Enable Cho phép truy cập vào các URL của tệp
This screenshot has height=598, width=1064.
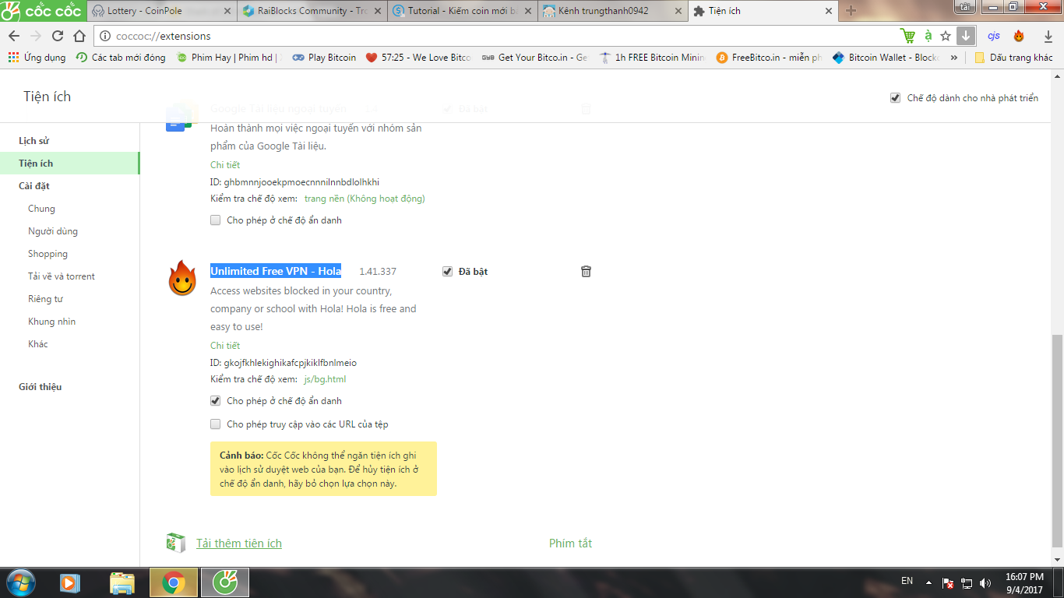coord(216,424)
